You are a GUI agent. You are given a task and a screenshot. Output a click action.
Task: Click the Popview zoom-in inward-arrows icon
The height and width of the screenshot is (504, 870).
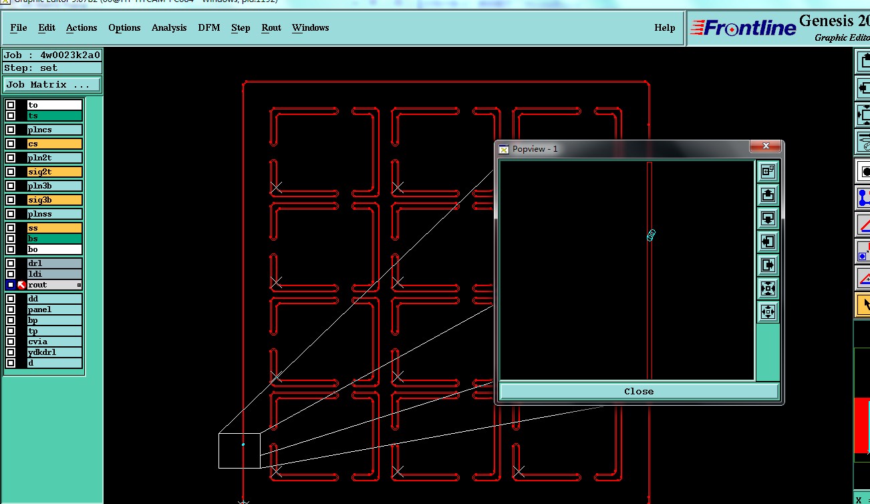(x=768, y=289)
